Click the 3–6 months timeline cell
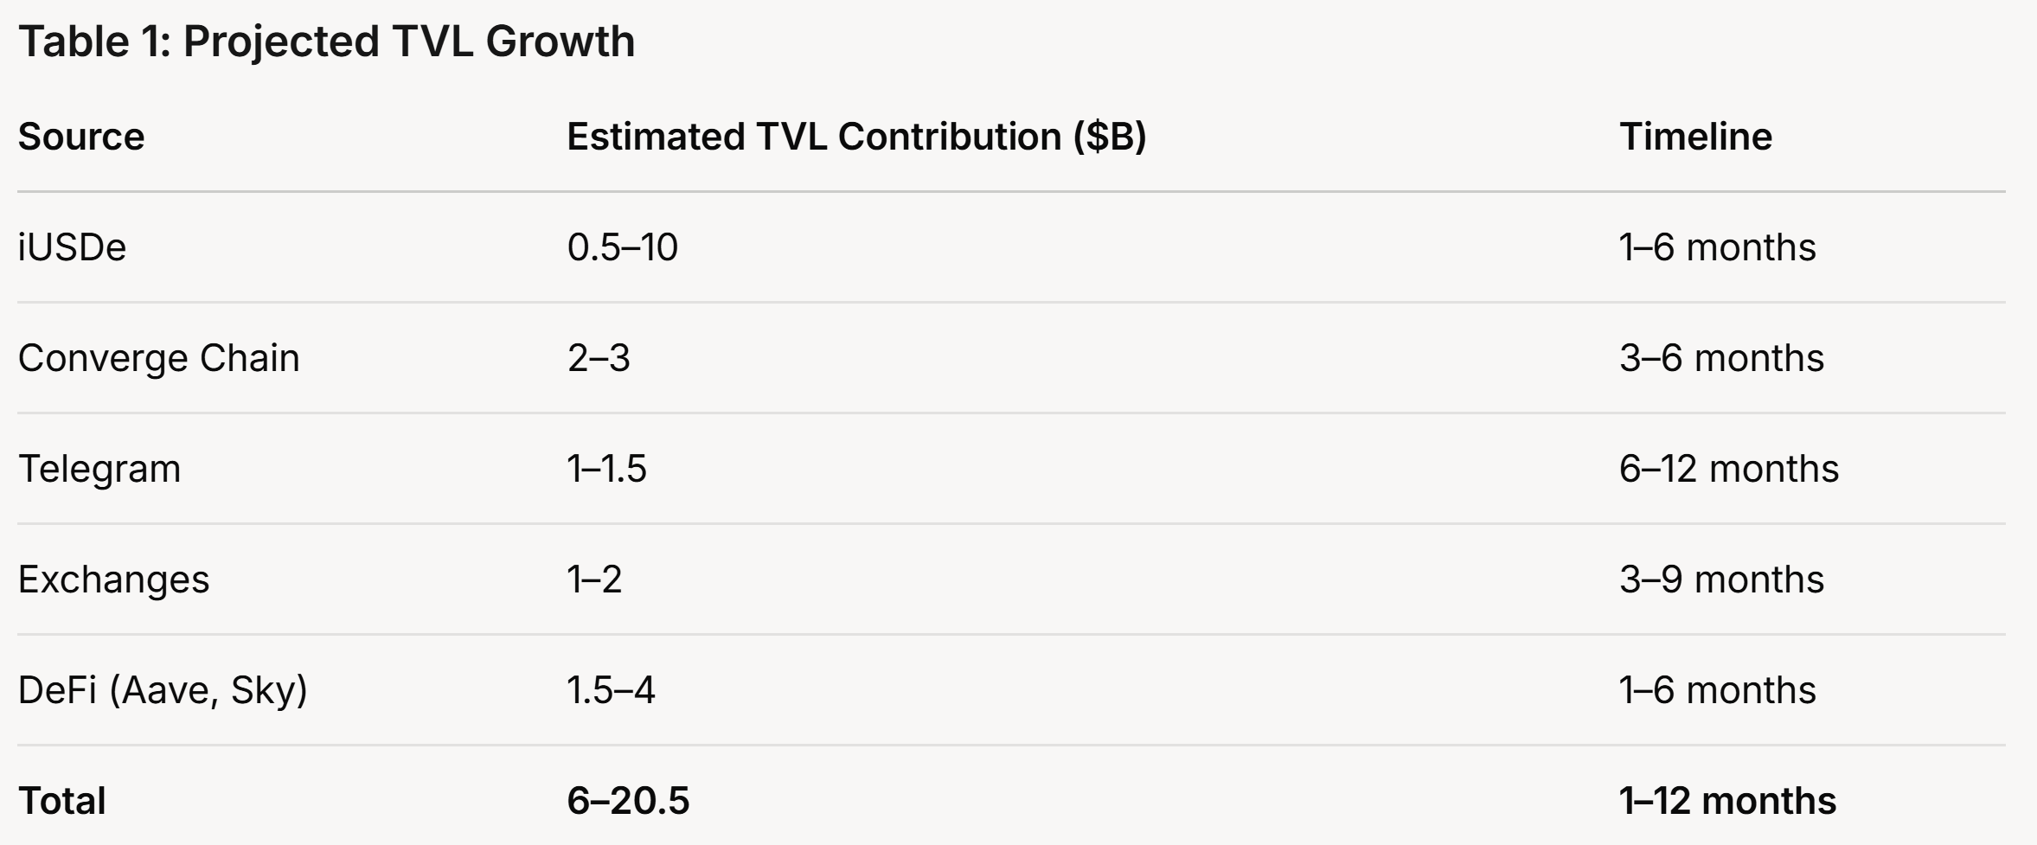The width and height of the screenshot is (2037, 845). pos(1721,358)
